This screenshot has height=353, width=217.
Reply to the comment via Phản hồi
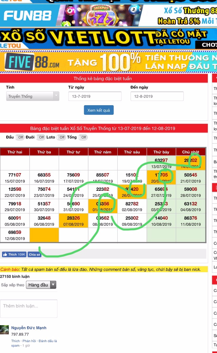pyautogui.click(x=29, y=341)
